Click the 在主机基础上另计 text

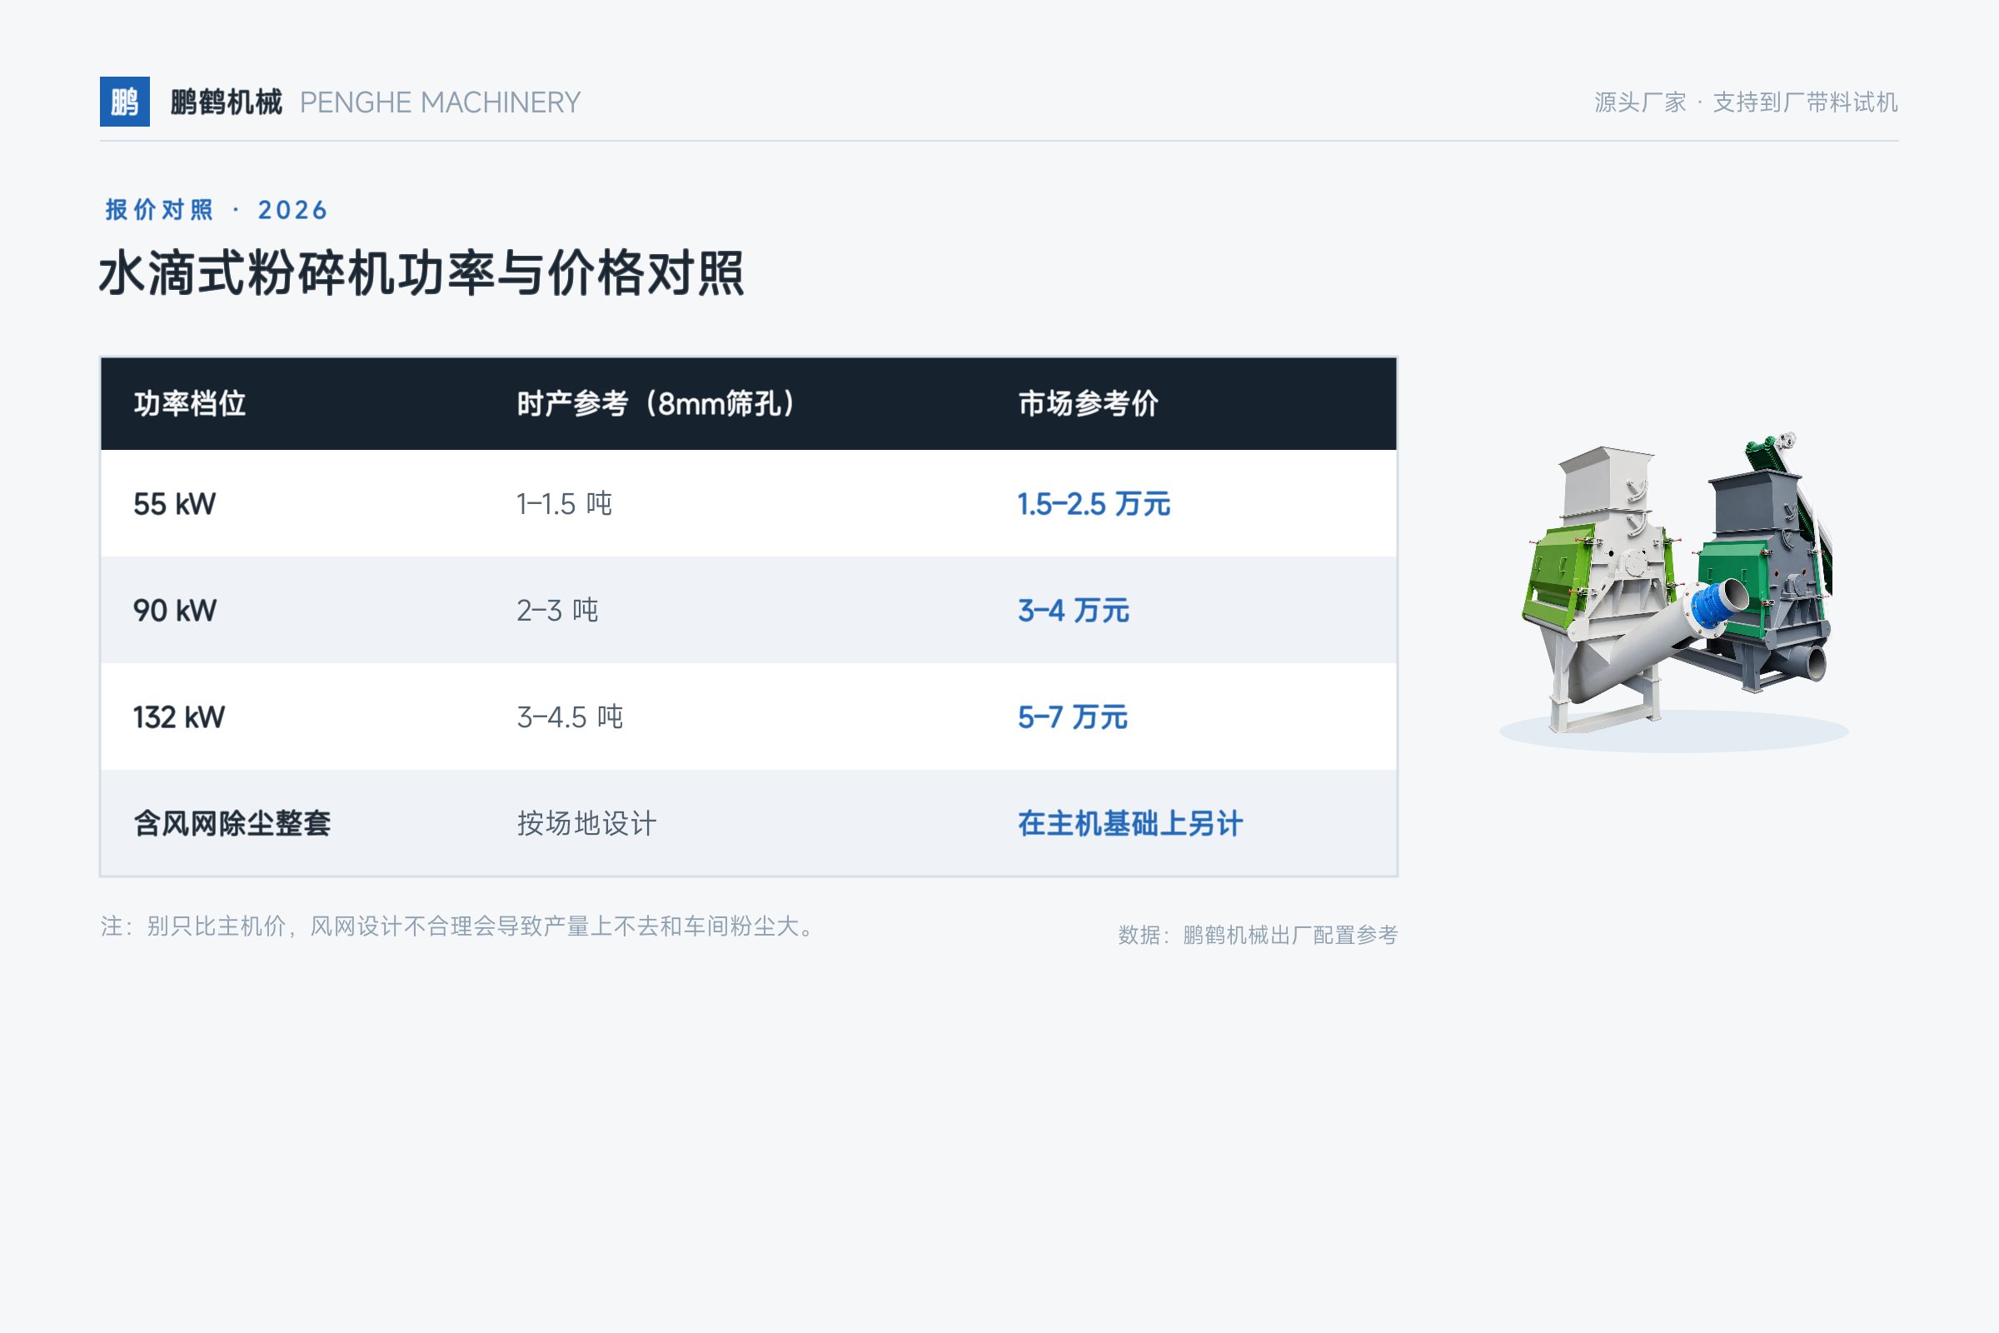[1130, 824]
